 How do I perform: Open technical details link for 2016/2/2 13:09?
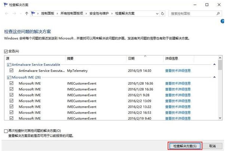point(178,101)
